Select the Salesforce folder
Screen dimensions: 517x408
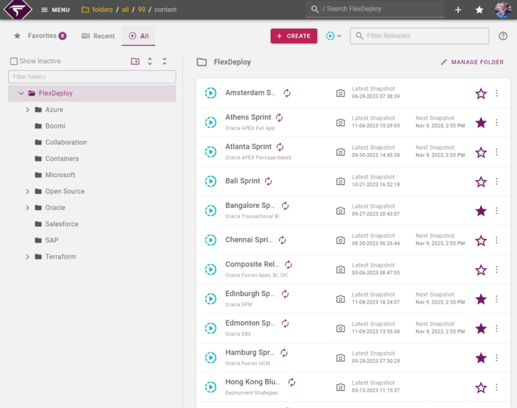click(62, 224)
